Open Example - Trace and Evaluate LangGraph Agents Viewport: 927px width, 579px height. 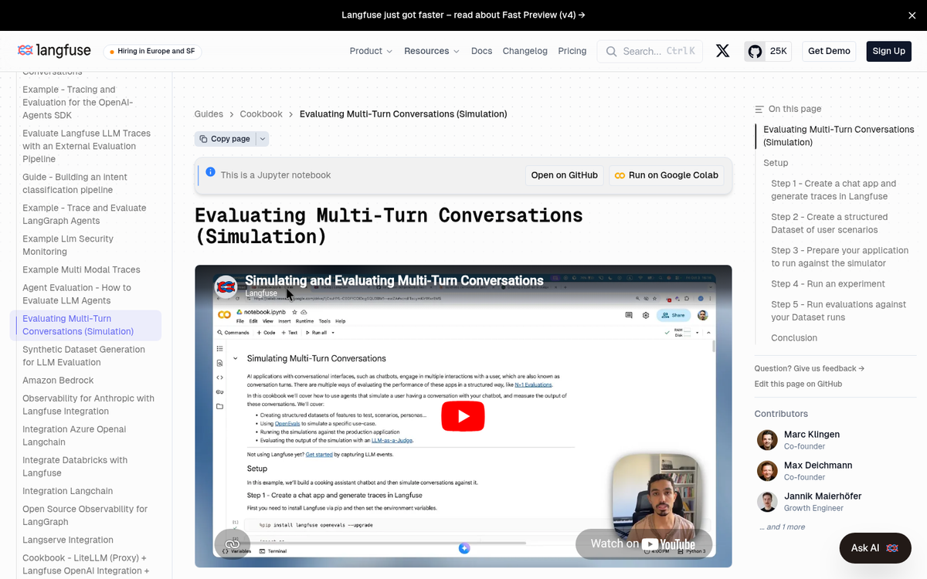[84, 215]
